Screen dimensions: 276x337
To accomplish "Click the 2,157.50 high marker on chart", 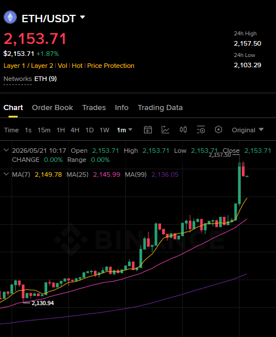I will pos(220,155).
